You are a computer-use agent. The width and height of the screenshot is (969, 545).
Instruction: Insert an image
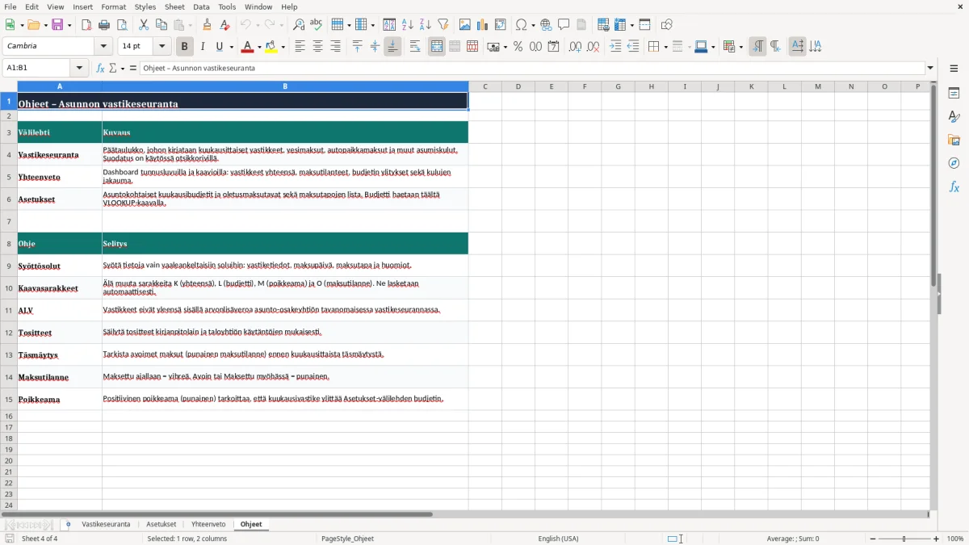465,25
